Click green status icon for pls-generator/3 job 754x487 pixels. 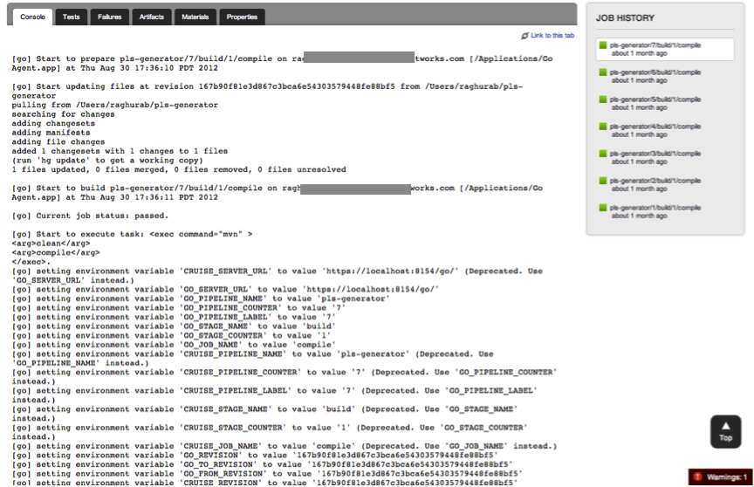[602, 154]
